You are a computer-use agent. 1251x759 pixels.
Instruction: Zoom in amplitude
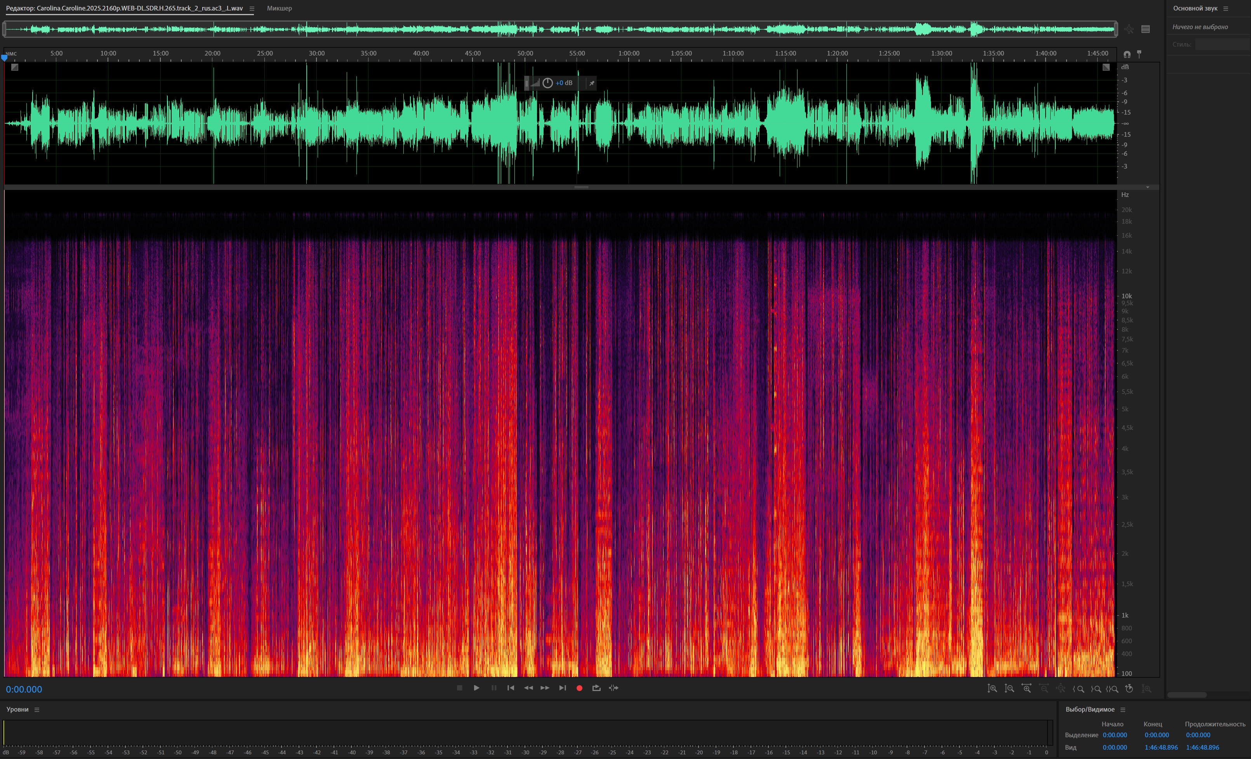[992, 688]
